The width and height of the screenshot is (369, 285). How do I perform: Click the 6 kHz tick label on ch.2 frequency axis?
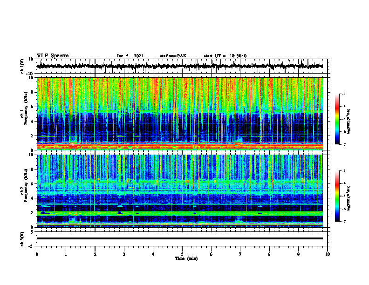click(33, 183)
